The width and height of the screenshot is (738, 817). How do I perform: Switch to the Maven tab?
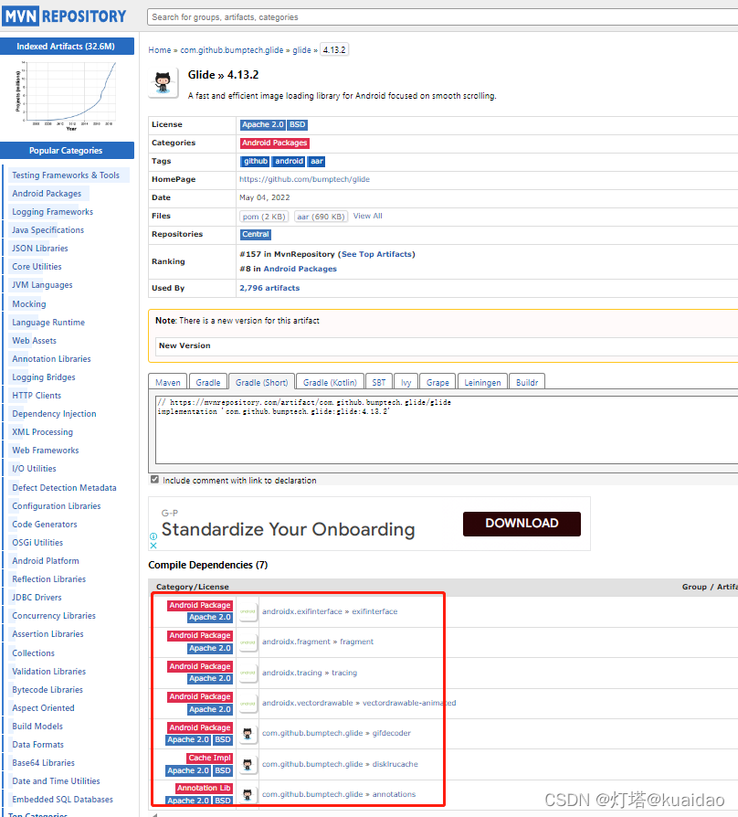pos(168,382)
